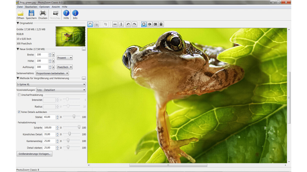
Task: Adjust the Künstliches Detail slider
Action: (69, 134)
